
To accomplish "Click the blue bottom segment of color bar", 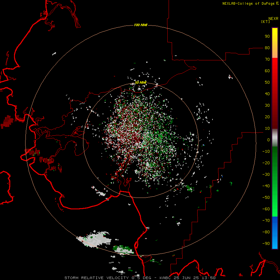I will click(x=275, y=232).
